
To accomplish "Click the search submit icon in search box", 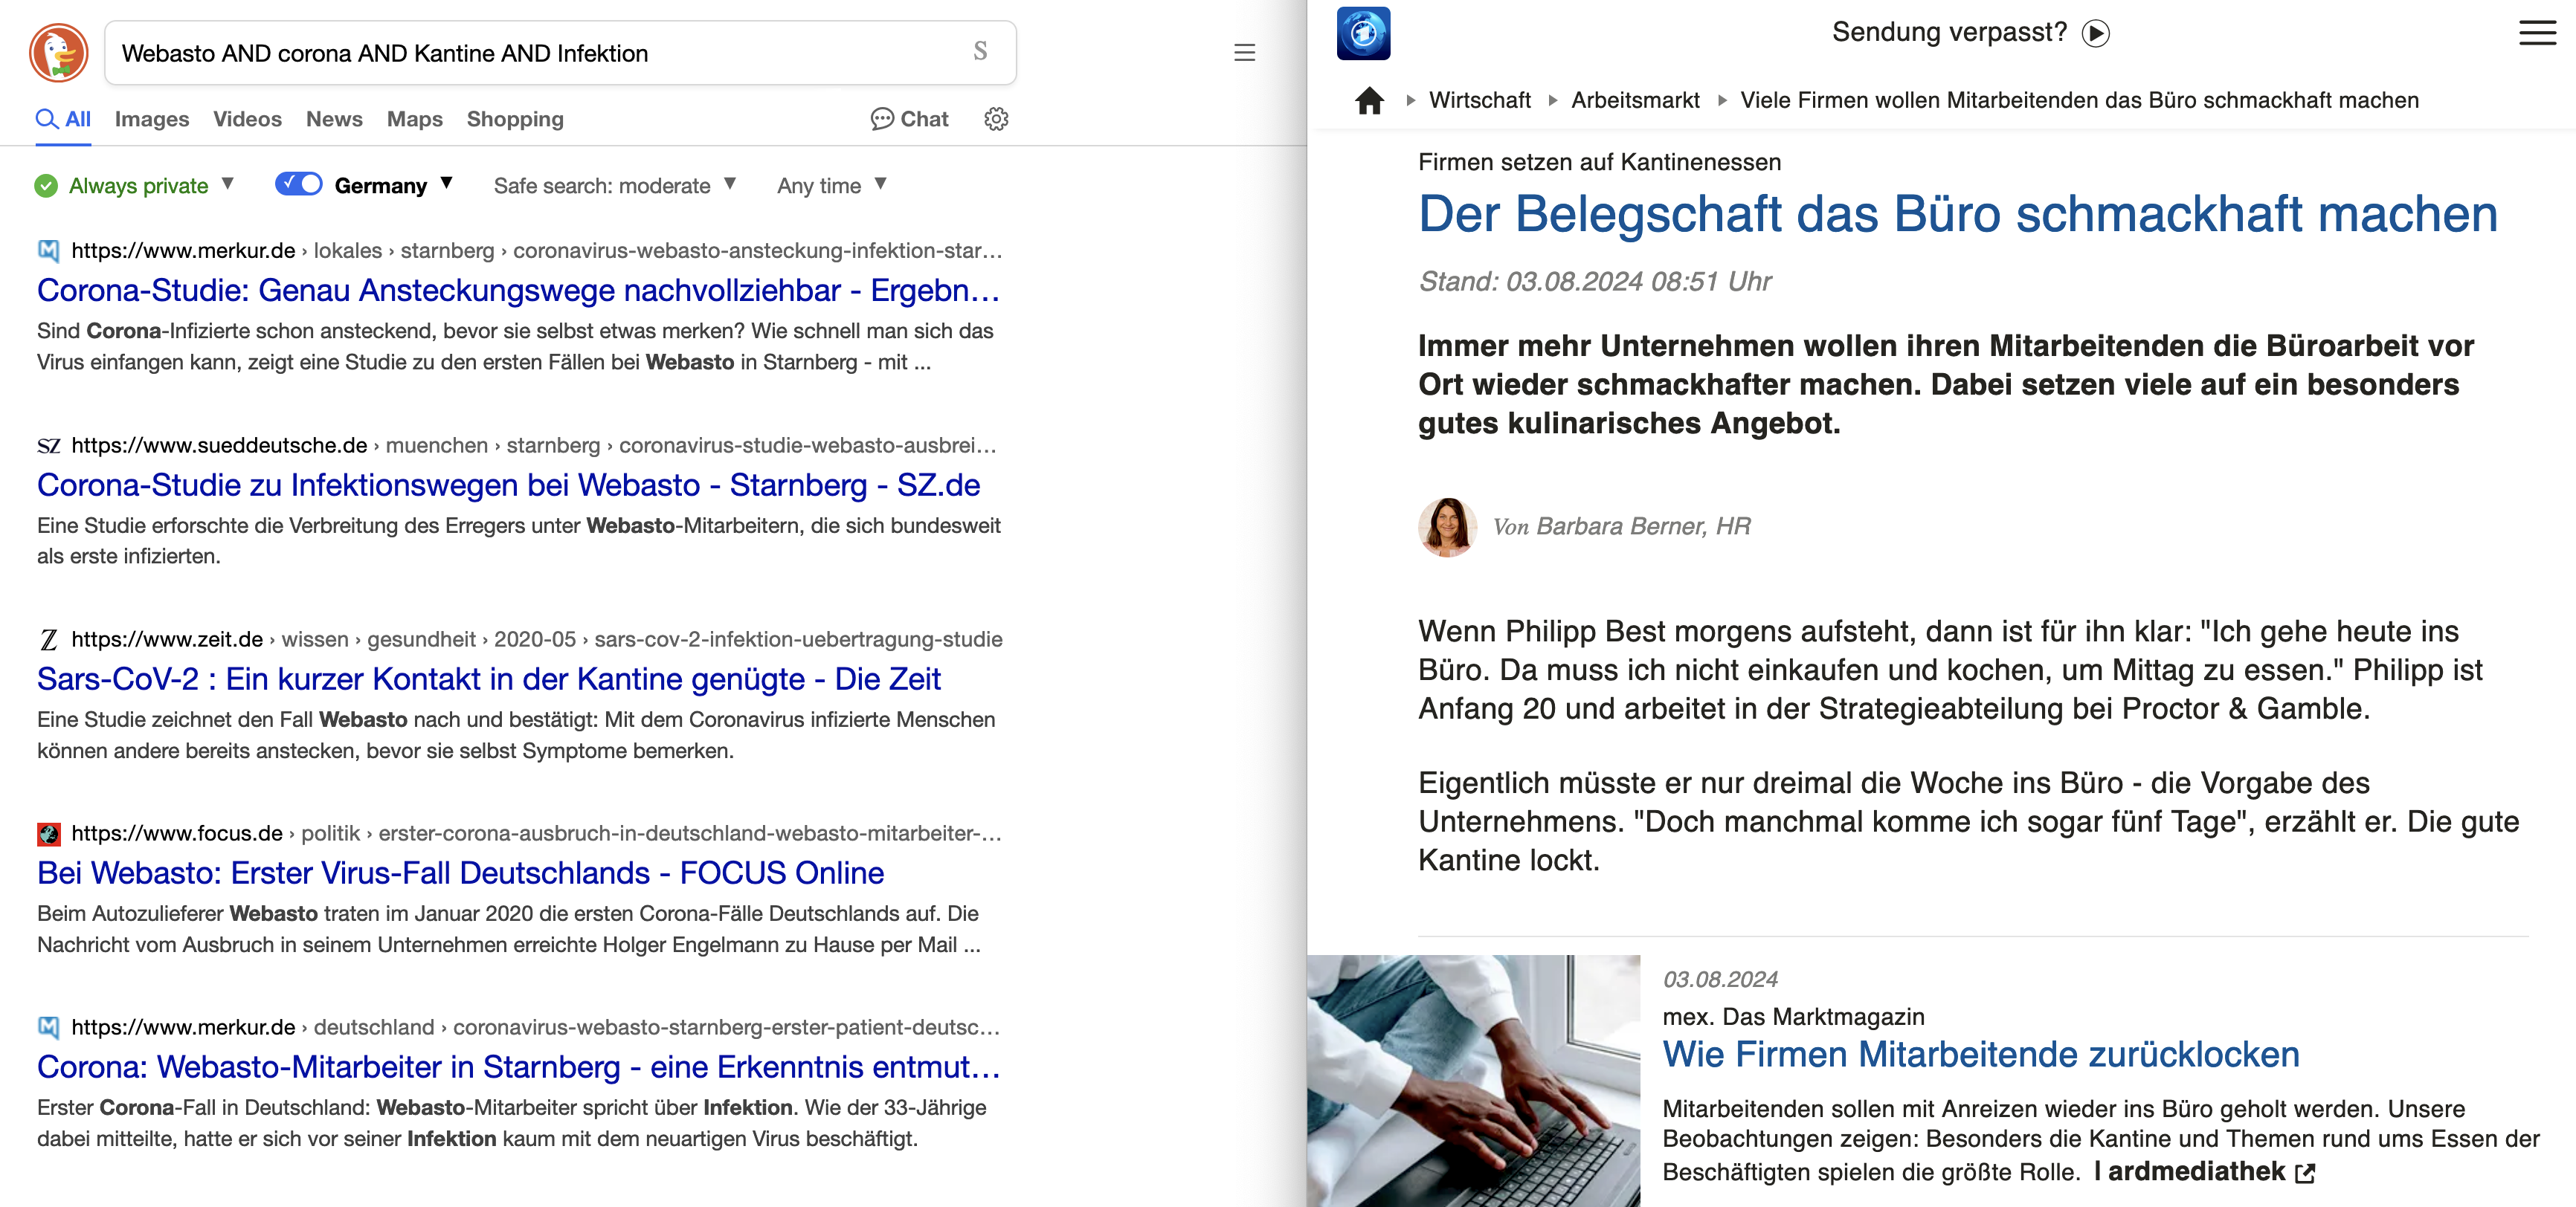I will coord(980,52).
